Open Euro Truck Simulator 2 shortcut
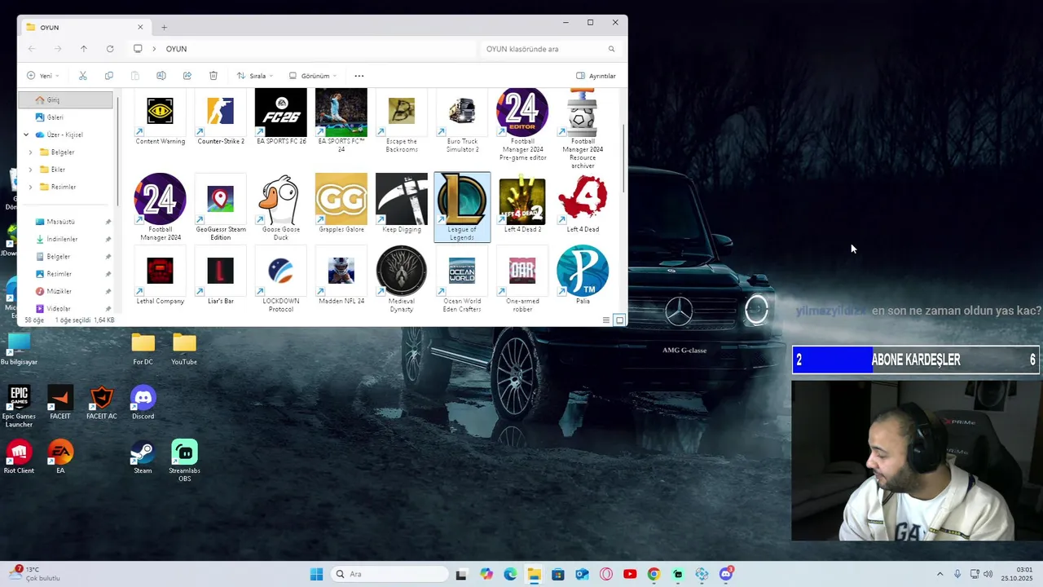The height and width of the screenshot is (587, 1043). coord(462,121)
